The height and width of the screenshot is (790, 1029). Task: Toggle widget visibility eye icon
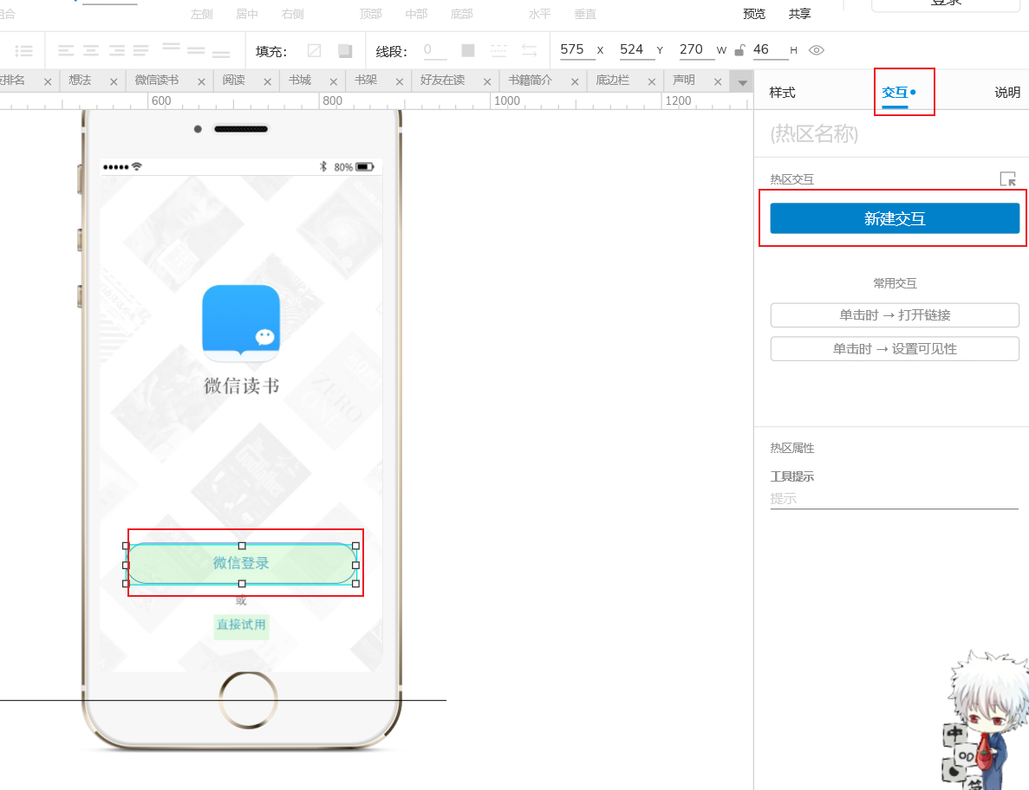click(x=817, y=50)
